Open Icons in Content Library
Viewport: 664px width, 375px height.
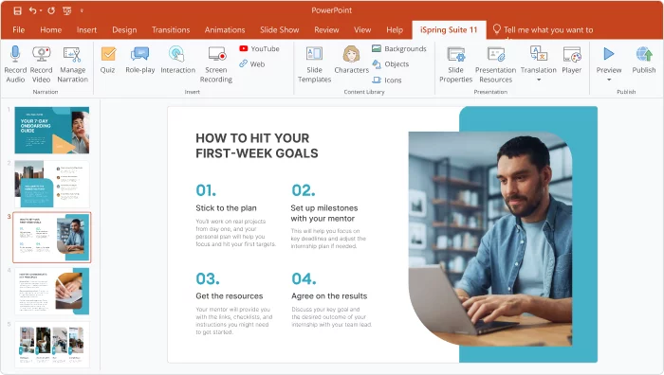tap(387, 80)
